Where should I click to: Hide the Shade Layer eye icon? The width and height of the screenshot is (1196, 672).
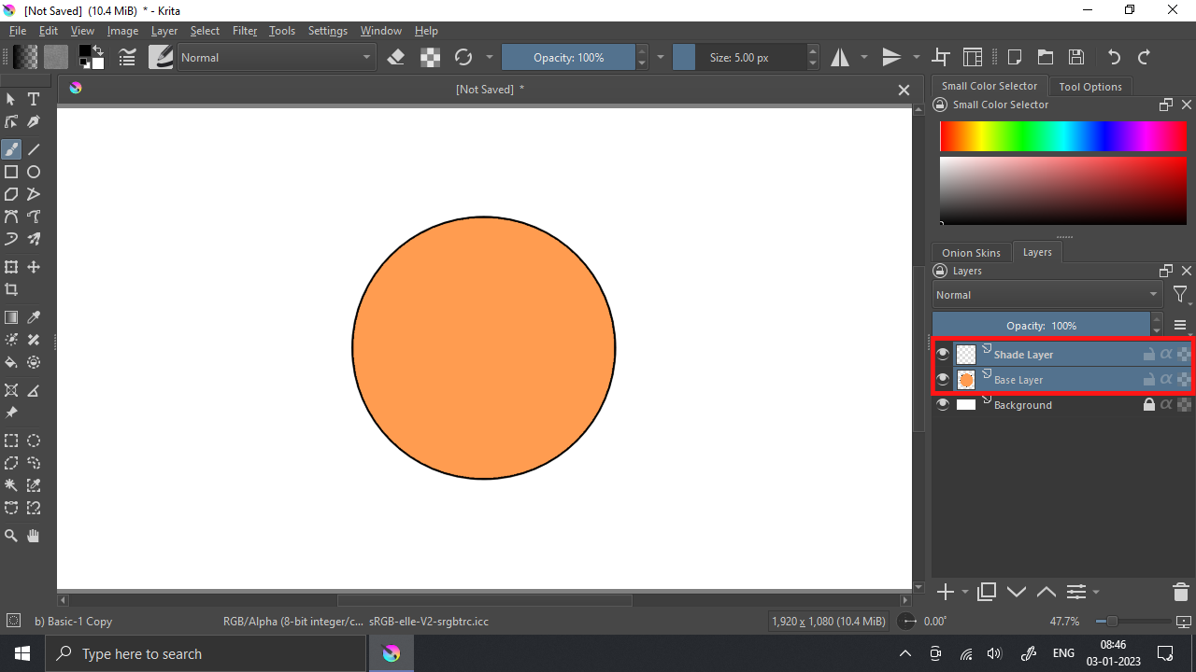click(x=943, y=354)
